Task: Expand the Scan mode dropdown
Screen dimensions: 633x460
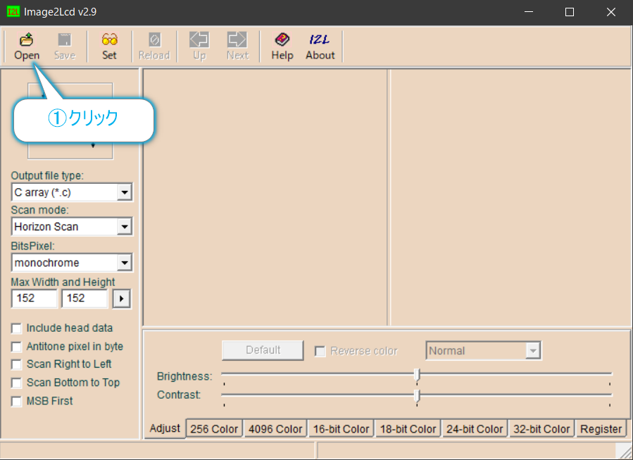Action: click(124, 226)
